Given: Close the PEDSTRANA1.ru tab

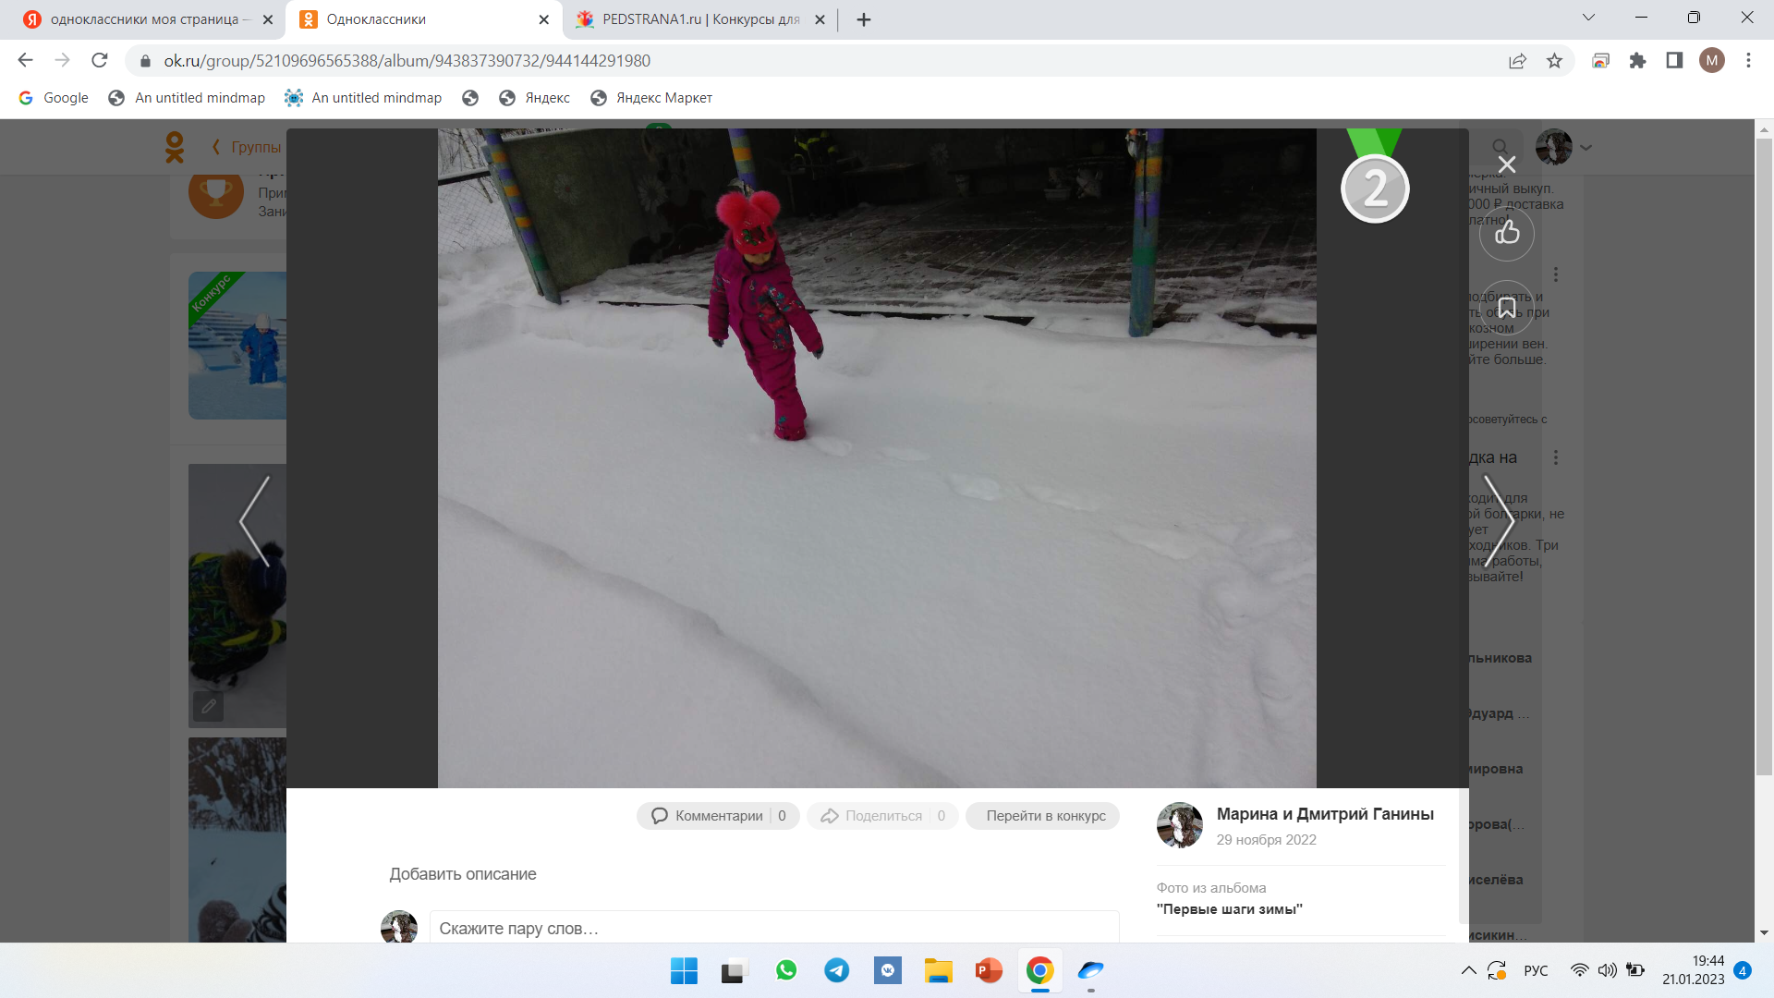Looking at the screenshot, I should 820,19.
